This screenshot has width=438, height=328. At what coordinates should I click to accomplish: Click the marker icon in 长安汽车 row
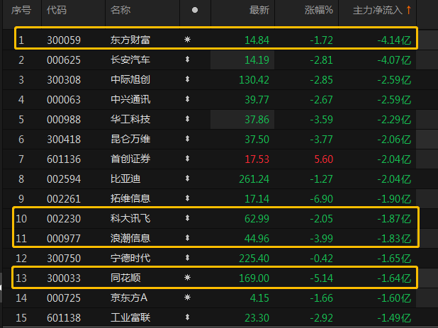(187, 60)
